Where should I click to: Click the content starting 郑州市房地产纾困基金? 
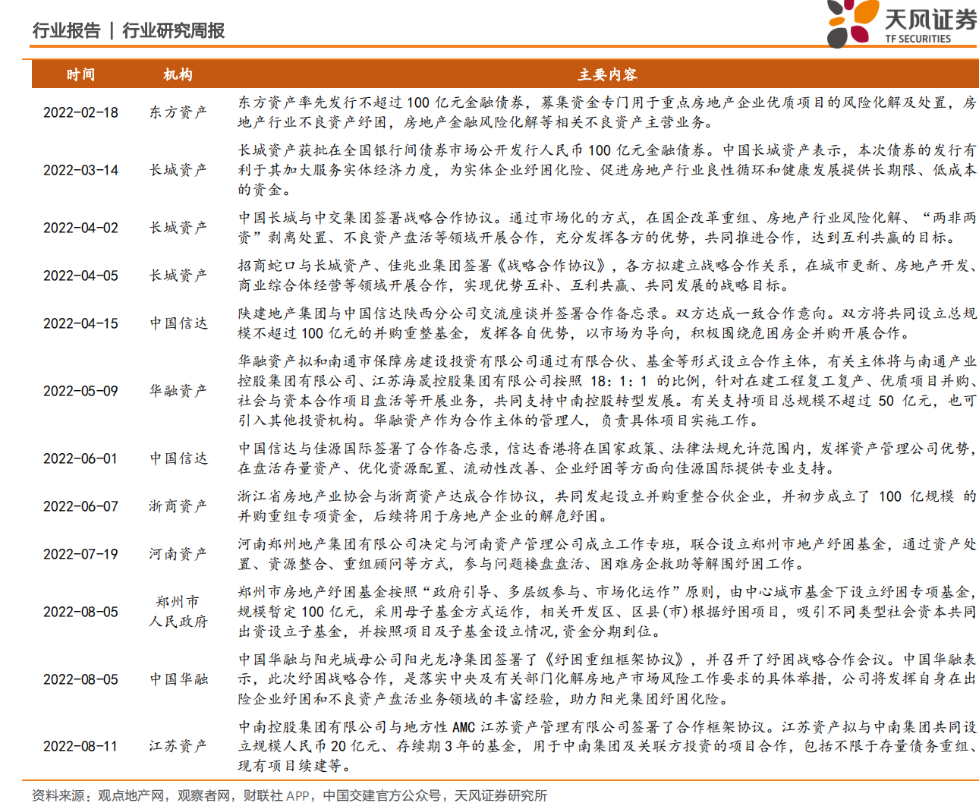(x=607, y=612)
